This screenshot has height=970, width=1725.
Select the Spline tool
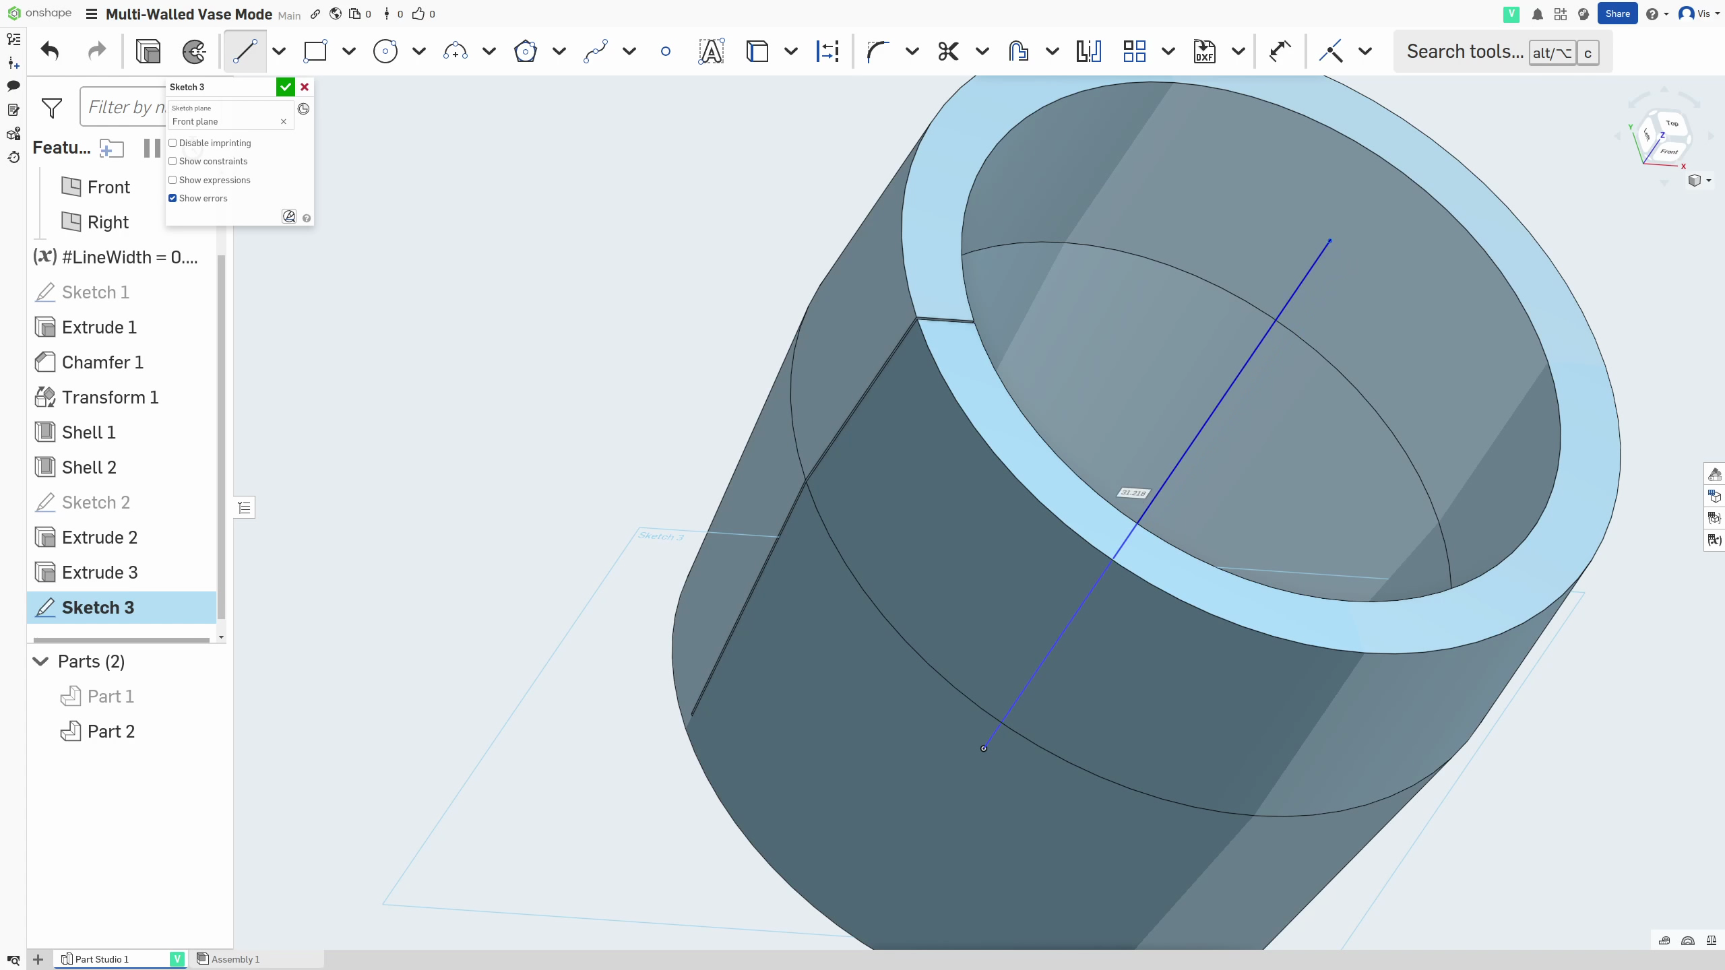tap(596, 51)
